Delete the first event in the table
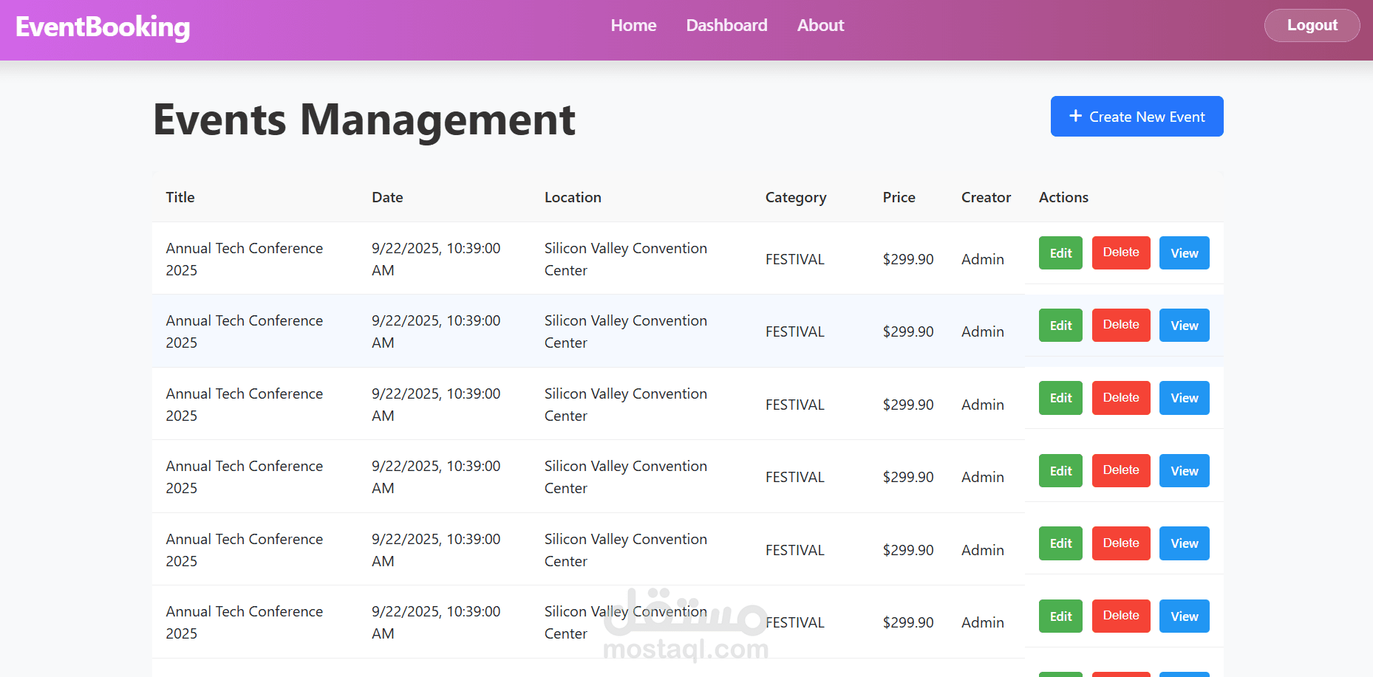Viewport: 1373px width, 677px height. [x=1121, y=252]
